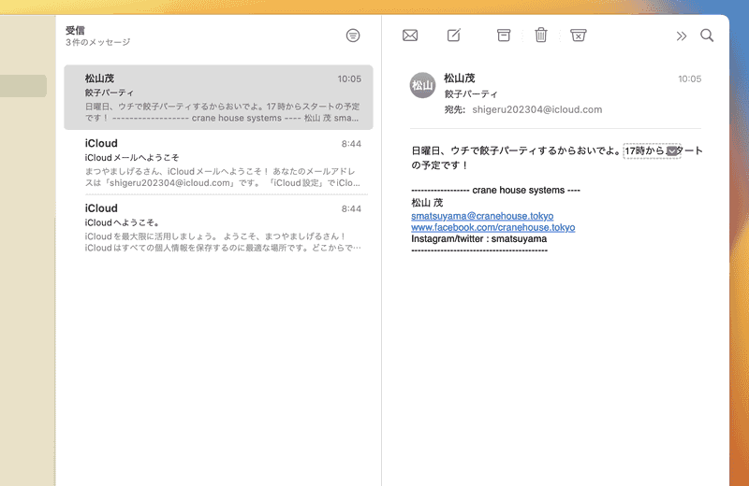Image resolution: width=749 pixels, height=486 pixels.
Task: Get new mail with envelope icon
Action: tap(410, 36)
